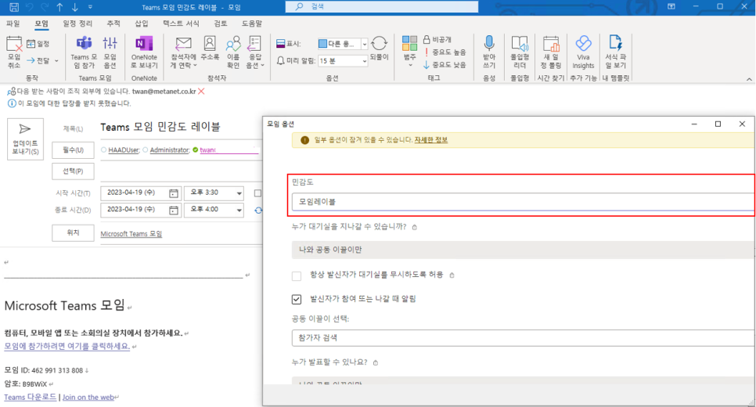Go to next item with down arrow
The width and height of the screenshot is (756, 407).
pyautogui.click(x=75, y=7)
